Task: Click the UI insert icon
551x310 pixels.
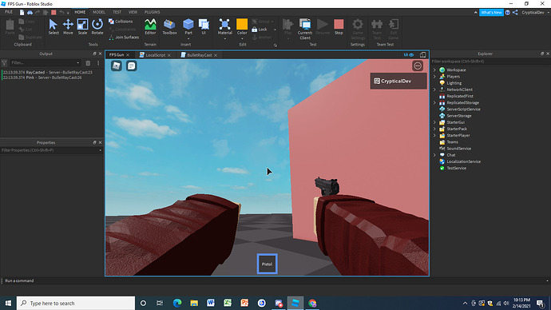Action: pos(204,26)
